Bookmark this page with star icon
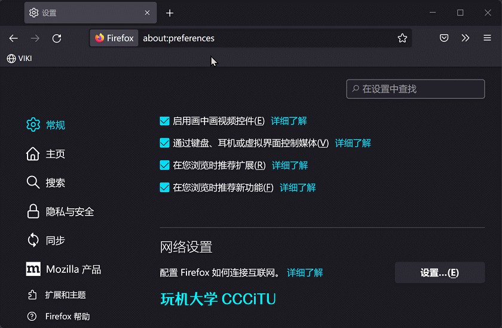This screenshot has height=328, width=502. point(402,38)
